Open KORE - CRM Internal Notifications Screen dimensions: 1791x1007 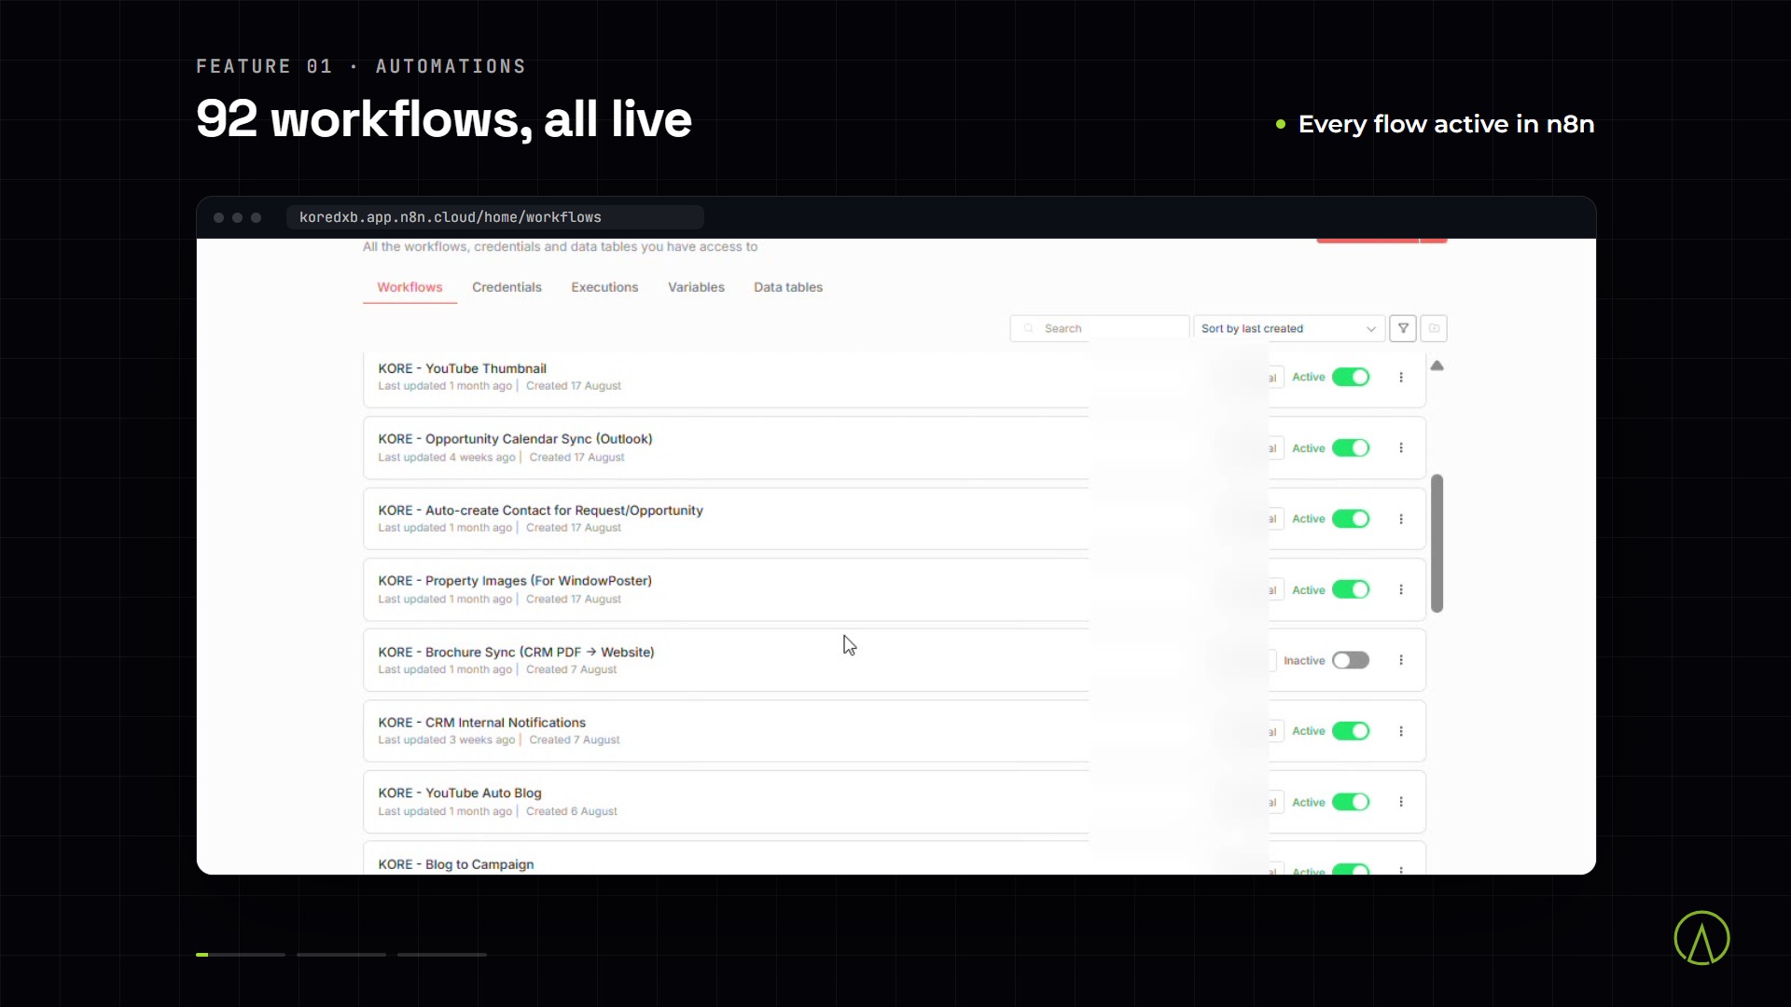[481, 723]
